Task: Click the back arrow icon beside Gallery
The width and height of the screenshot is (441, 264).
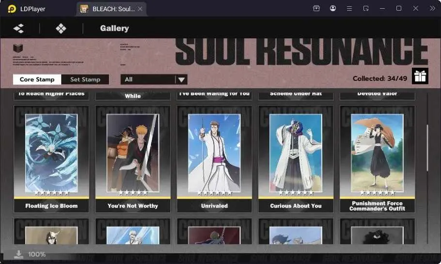Action: tap(18, 29)
